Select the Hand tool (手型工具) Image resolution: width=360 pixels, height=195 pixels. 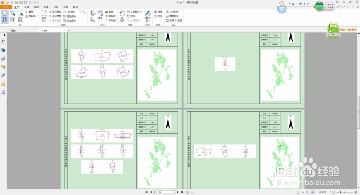click(x=5, y=16)
